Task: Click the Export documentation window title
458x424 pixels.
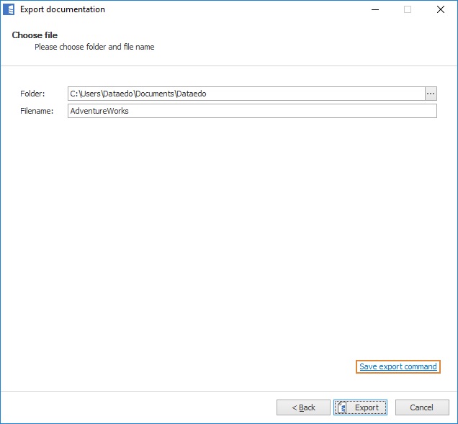Action: pyautogui.click(x=63, y=9)
